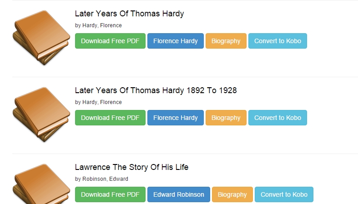This screenshot has height=204, width=358.
Task: Open Florence Hardy author button in first listing
Action: 176,41
